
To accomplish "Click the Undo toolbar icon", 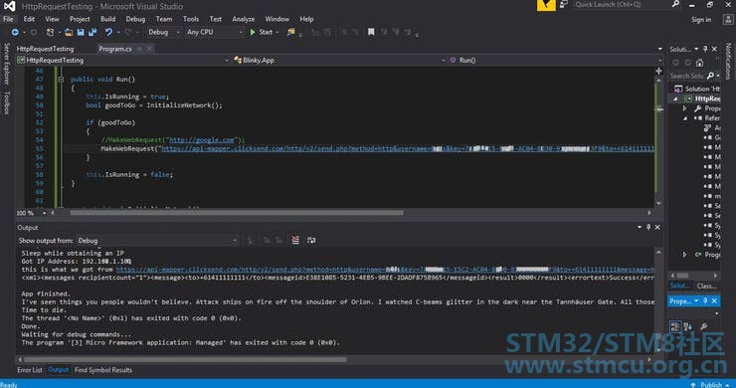I will pyautogui.click(x=108, y=32).
